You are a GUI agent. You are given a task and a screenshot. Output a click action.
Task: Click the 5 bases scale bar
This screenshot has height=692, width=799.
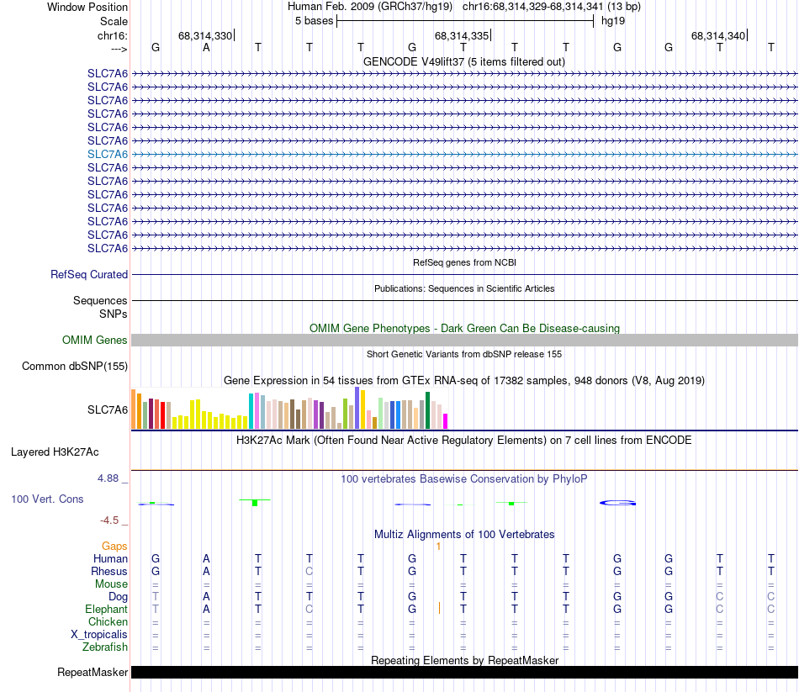coord(464,20)
